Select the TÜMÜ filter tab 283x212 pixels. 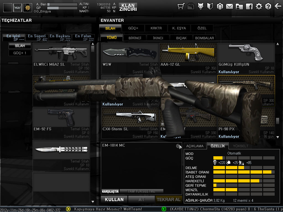[112, 38]
